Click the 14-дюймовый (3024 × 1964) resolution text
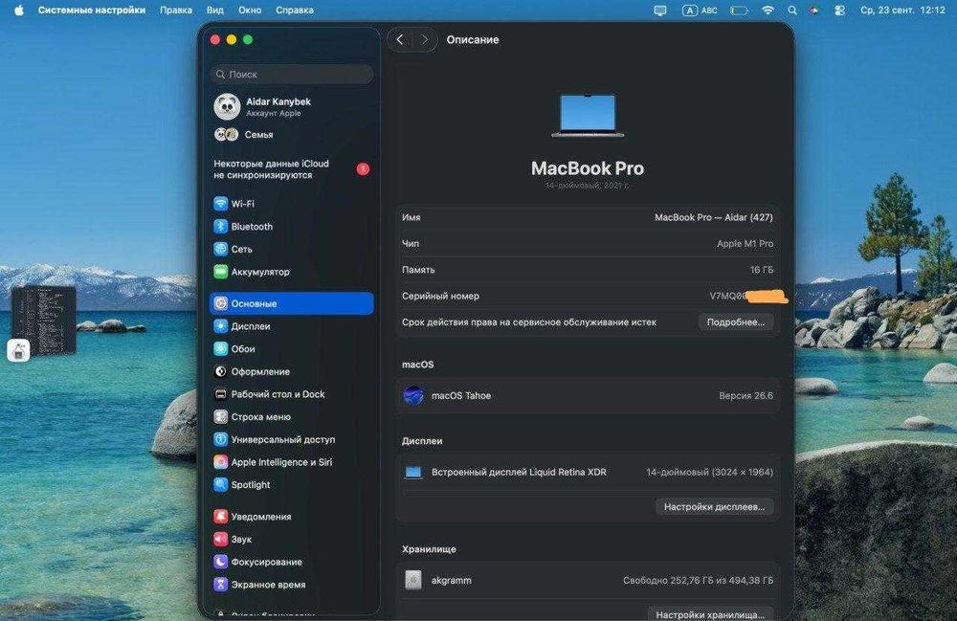The width and height of the screenshot is (957, 621). coord(709,472)
